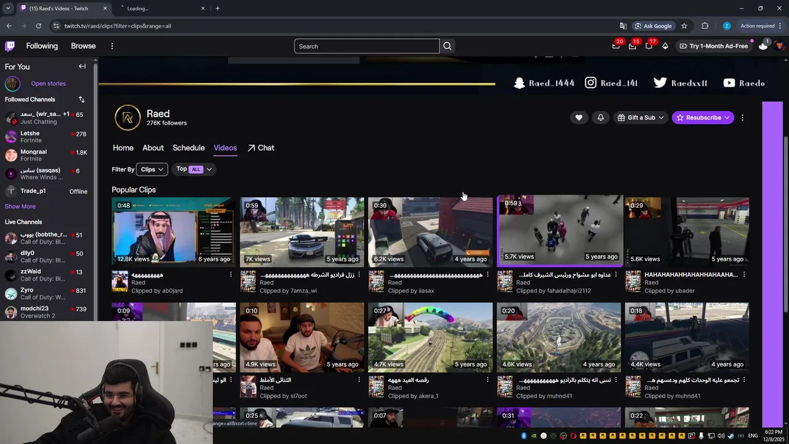Switch to the Loading browser tab

tap(163, 8)
